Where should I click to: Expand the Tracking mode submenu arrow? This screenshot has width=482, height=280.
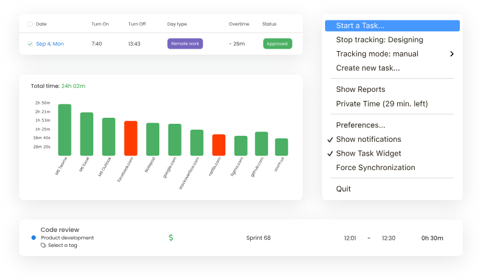[452, 54]
